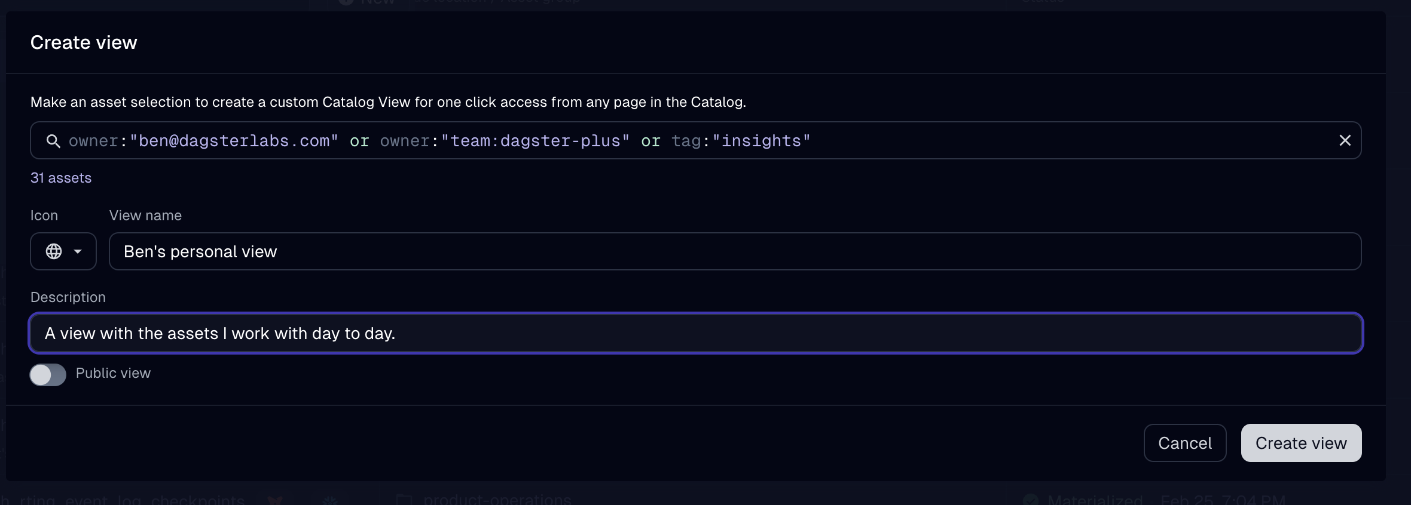Click the second 'or' operator before tag
Screen dimensions: 1411x505
tap(650, 141)
